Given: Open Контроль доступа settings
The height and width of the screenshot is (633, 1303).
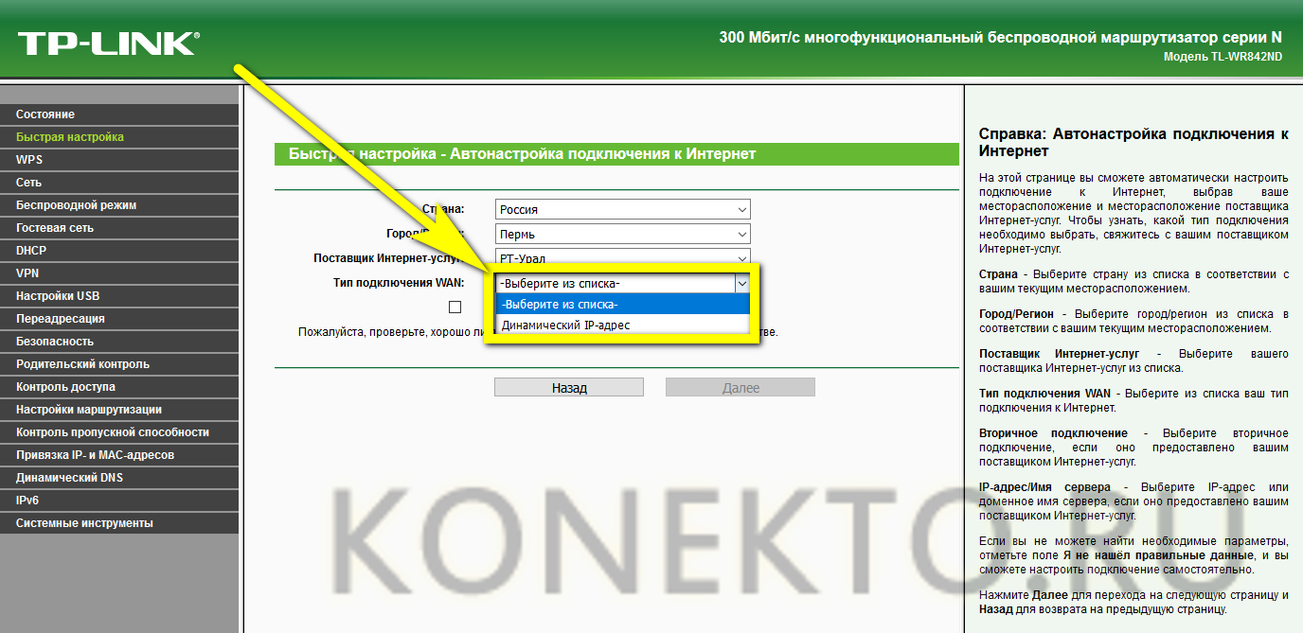Looking at the screenshot, I should (x=119, y=387).
